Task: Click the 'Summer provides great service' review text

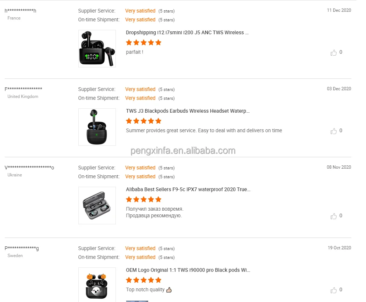Action: [204, 130]
